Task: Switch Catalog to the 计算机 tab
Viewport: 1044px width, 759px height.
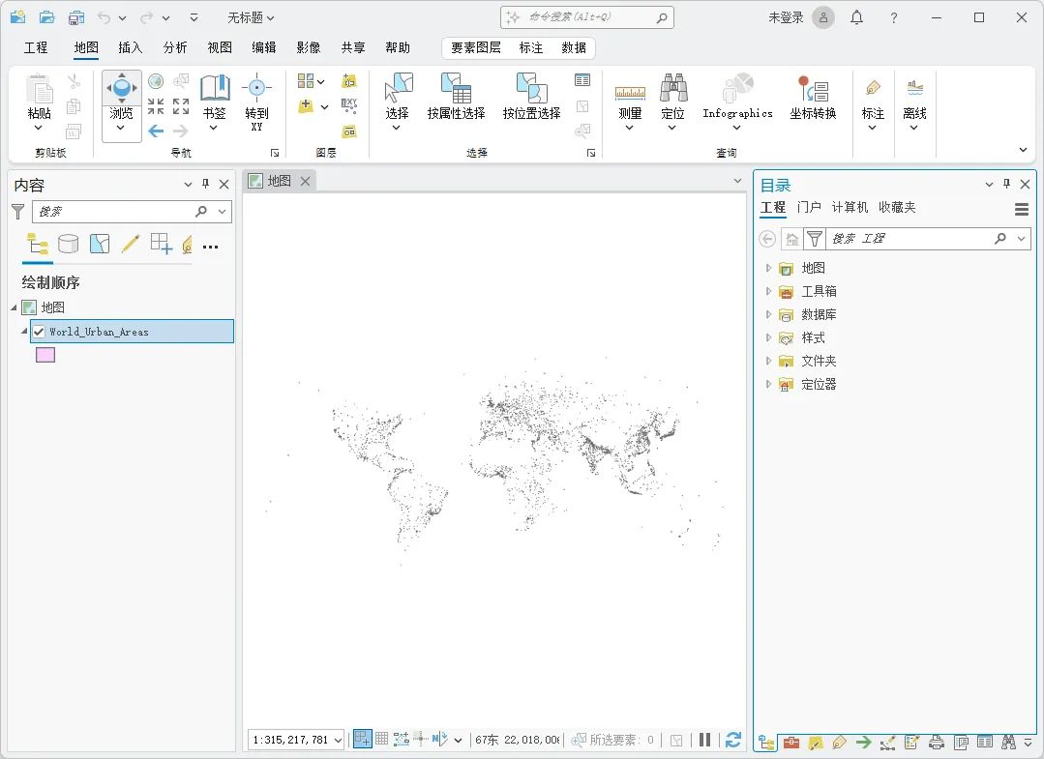Action: [x=850, y=208]
